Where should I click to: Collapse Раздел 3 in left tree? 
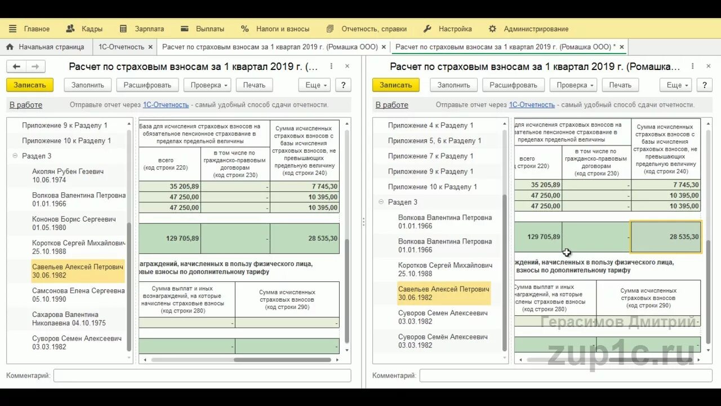coord(15,156)
